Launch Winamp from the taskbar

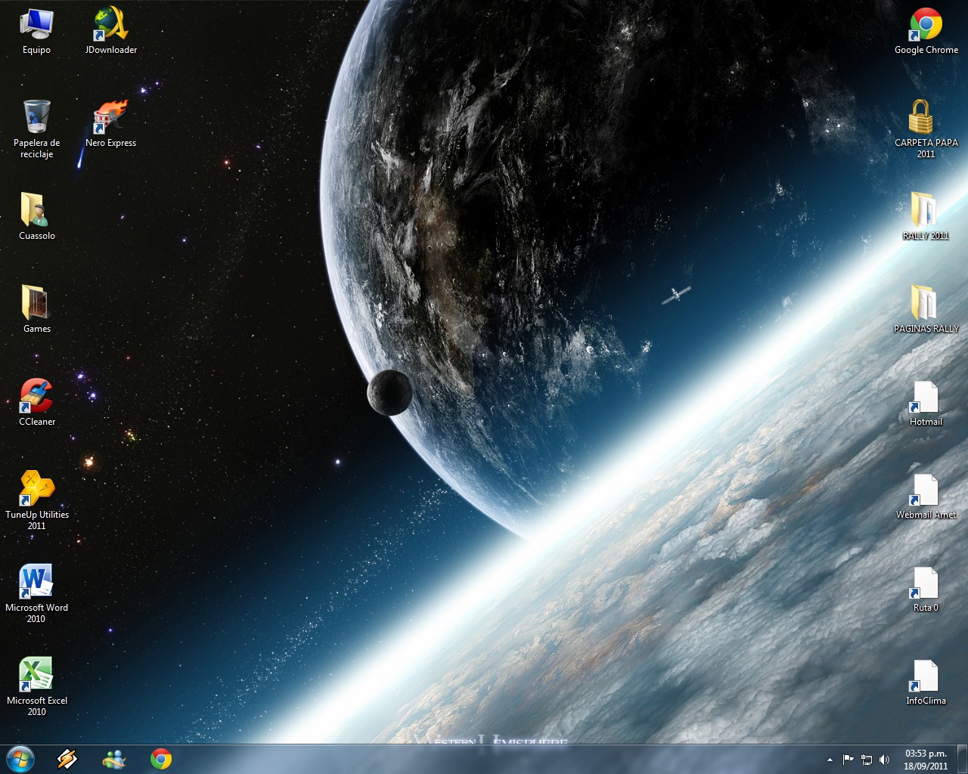pyautogui.click(x=67, y=759)
